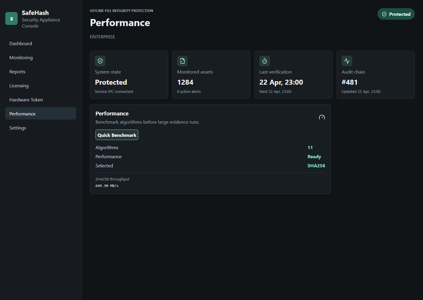The width and height of the screenshot is (423, 300).
Task: Click the green S avatar in the sidebar
Action: [11, 18]
